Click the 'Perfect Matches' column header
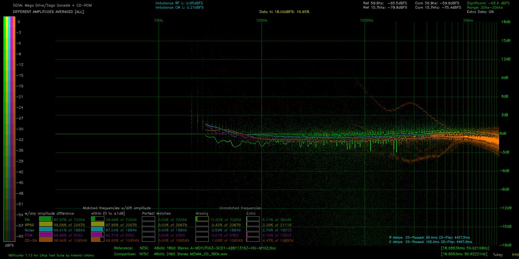The image size is (519, 259). pos(156,213)
